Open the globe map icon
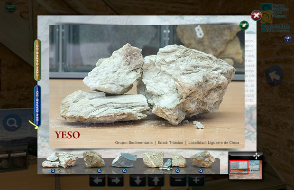This screenshot has height=190, width=294. coord(10,8)
